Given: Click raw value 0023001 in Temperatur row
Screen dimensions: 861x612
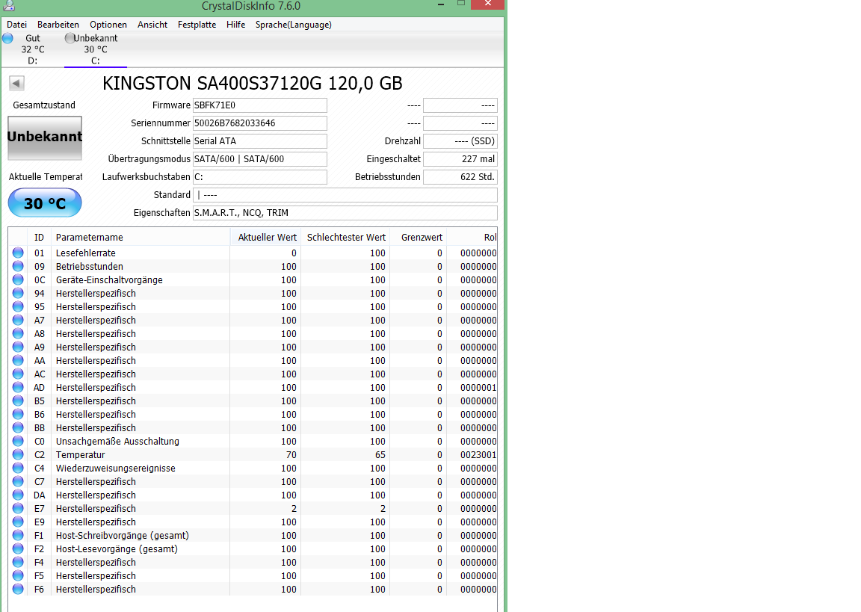Looking at the screenshot, I should click(478, 454).
